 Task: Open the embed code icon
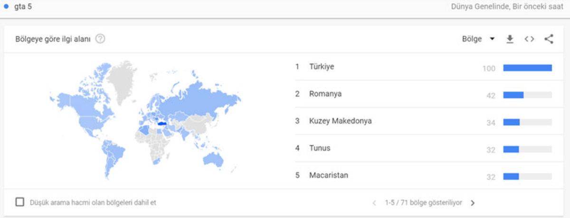tap(529, 39)
